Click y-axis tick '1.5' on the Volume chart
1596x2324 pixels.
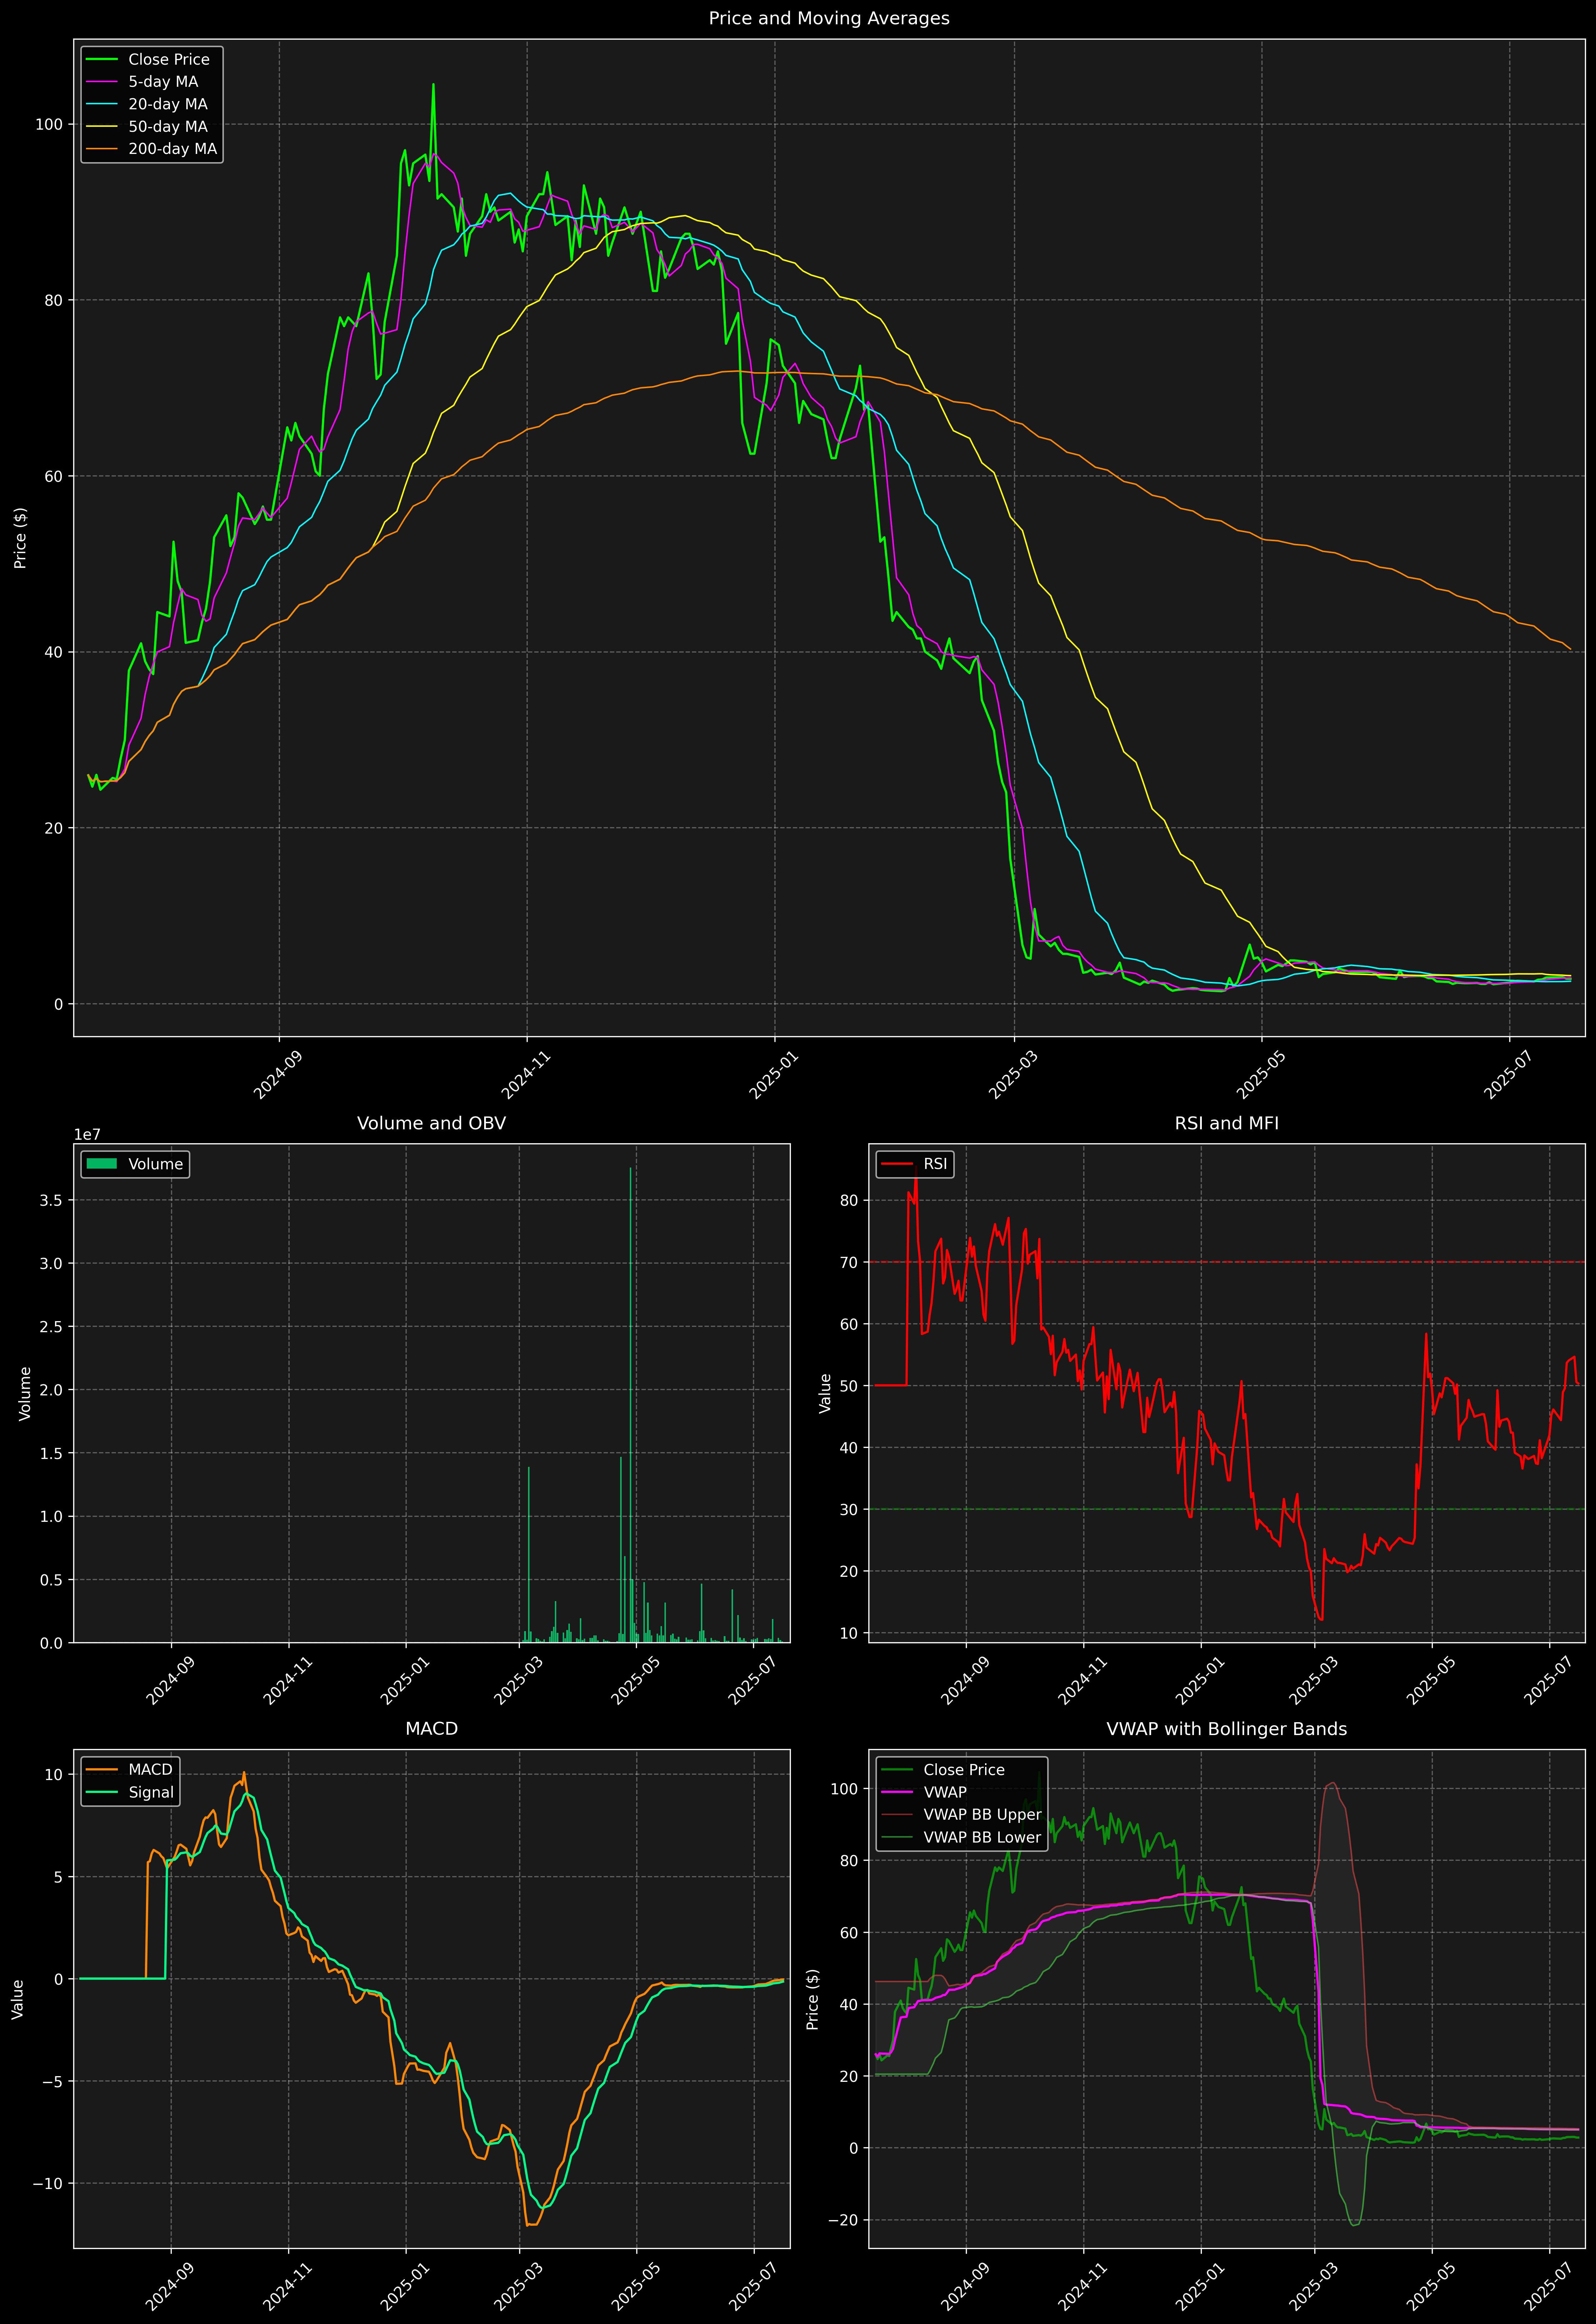tap(51, 1453)
